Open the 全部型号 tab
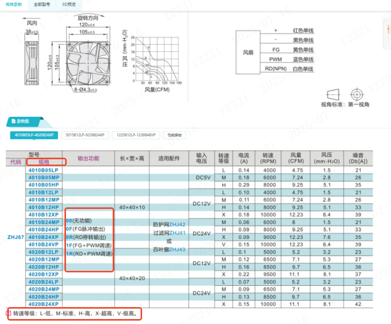391x324 pixels. pos(42,4)
